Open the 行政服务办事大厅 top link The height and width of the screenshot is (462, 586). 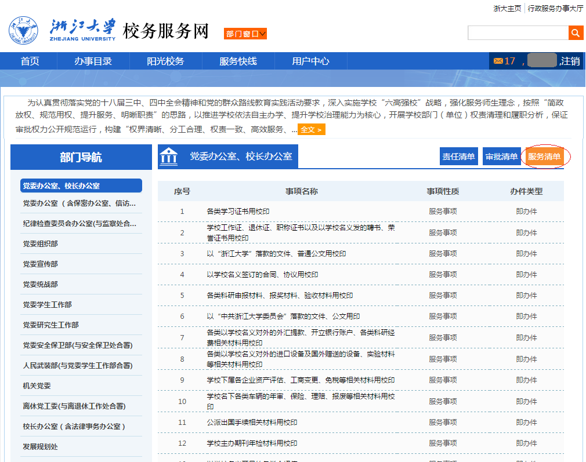[555, 8]
